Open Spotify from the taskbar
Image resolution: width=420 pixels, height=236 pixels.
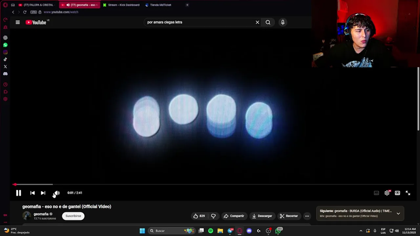click(x=211, y=231)
